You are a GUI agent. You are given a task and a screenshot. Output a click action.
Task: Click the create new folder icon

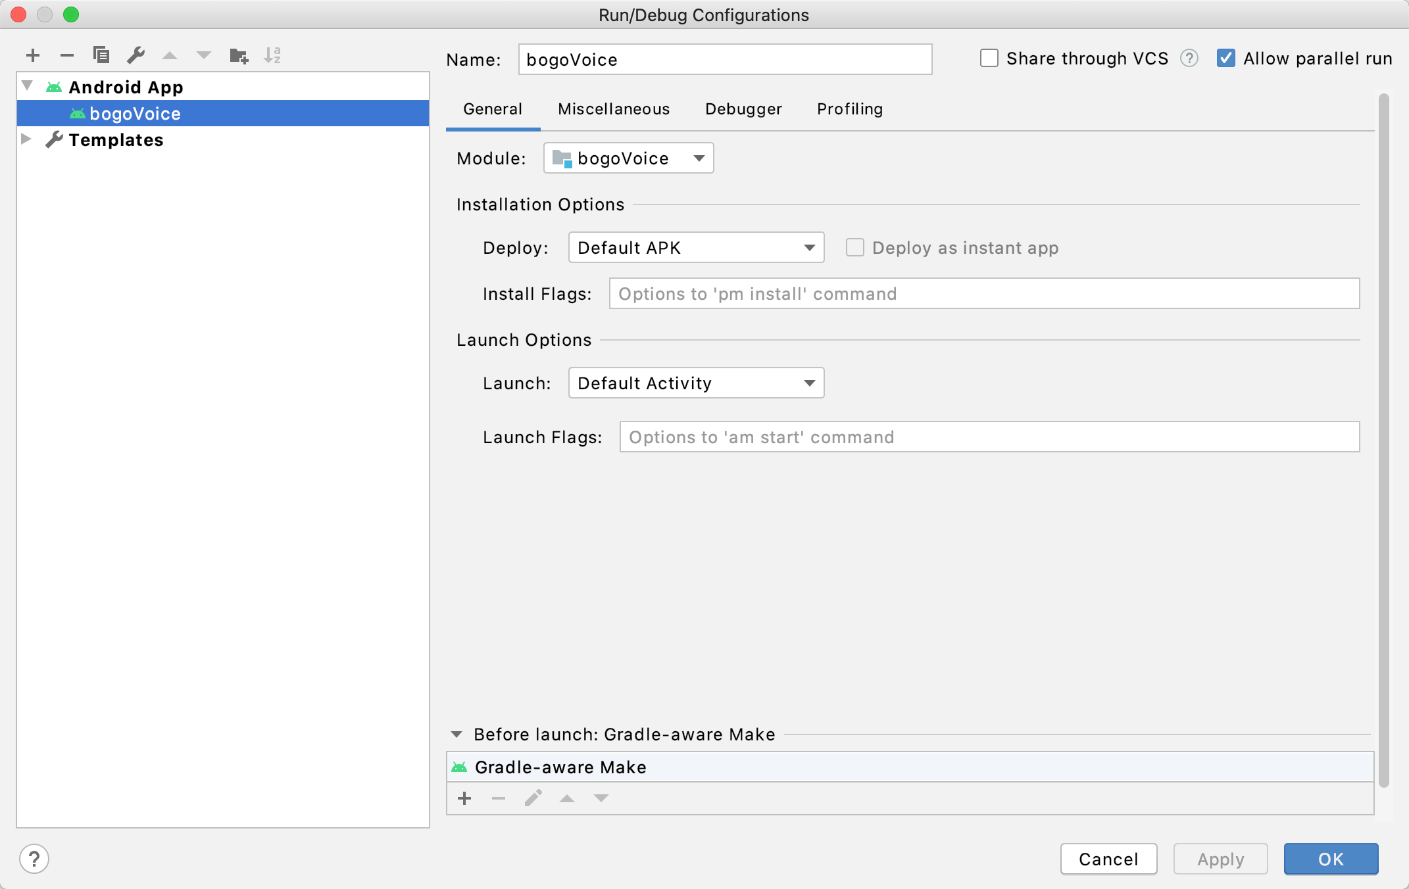[238, 55]
